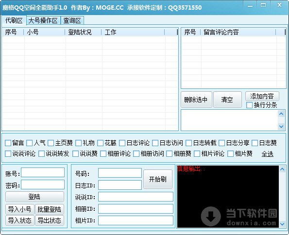Click the 删除选中 button
The width and height of the screenshot is (289, 235).
pyautogui.click(x=196, y=100)
